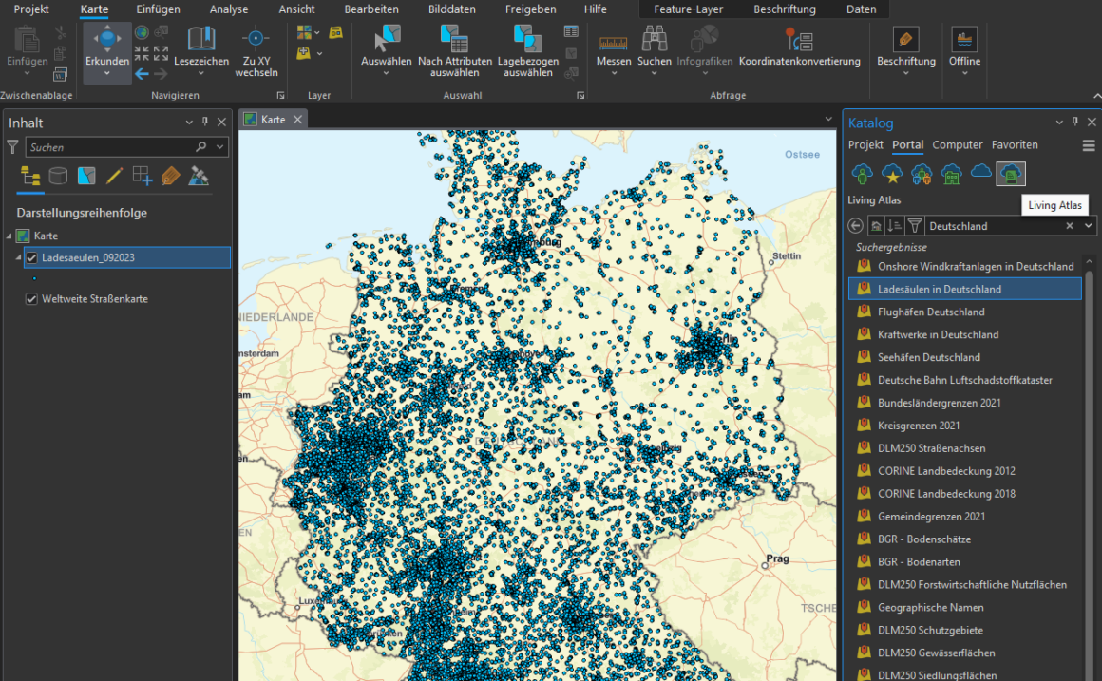Viewport: 1102px width, 681px height.
Task: Open Katalog search history dropdown
Action: click(1088, 226)
